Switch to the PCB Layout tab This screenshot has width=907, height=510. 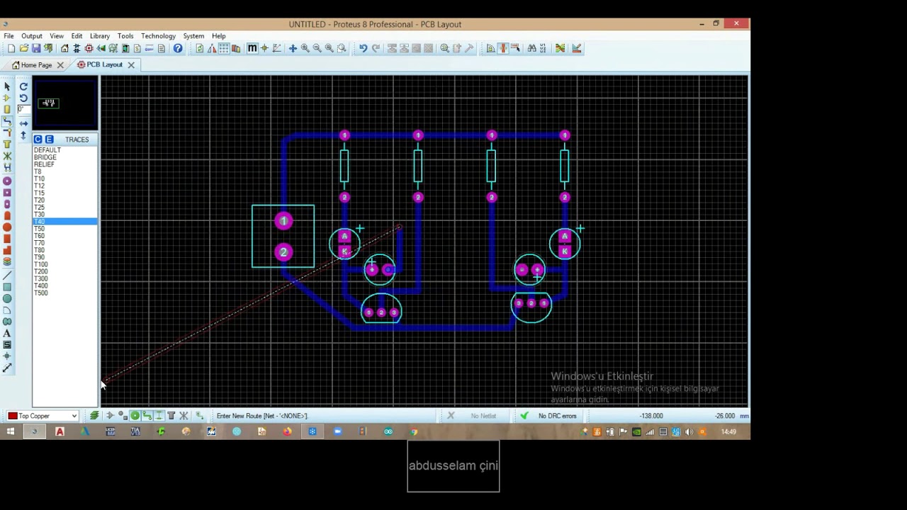pyautogui.click(x=100, y=65)
